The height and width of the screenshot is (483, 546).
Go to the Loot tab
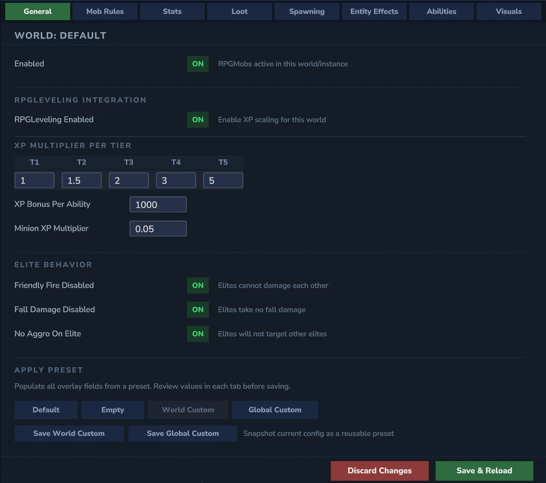tap(239, 12)
